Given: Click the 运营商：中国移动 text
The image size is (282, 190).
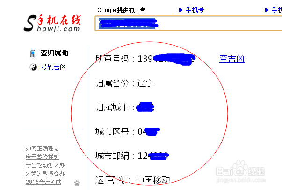Looking at the screenshot, I should click(132, 180).
